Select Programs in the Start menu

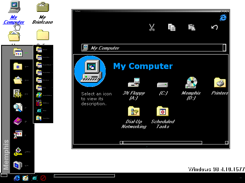coord(21,53)
